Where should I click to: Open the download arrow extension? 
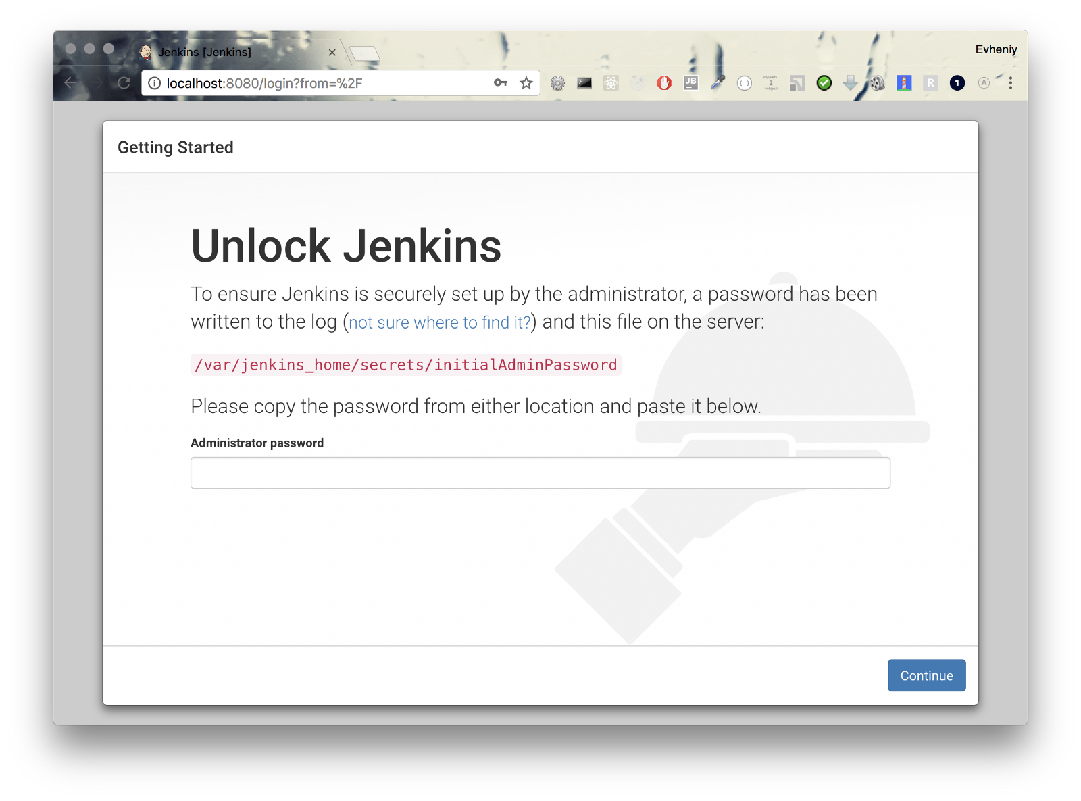pos(851,83)
